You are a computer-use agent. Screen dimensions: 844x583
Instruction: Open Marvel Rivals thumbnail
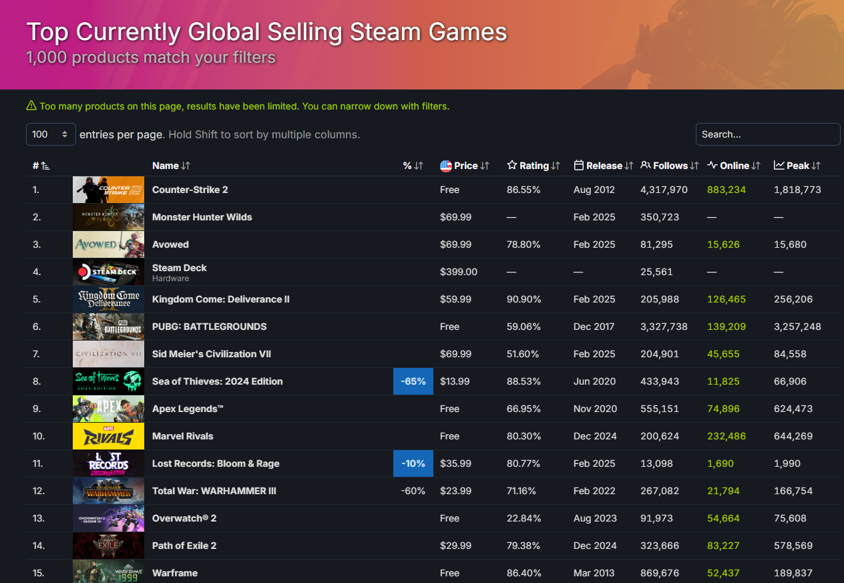pos(108,436)
